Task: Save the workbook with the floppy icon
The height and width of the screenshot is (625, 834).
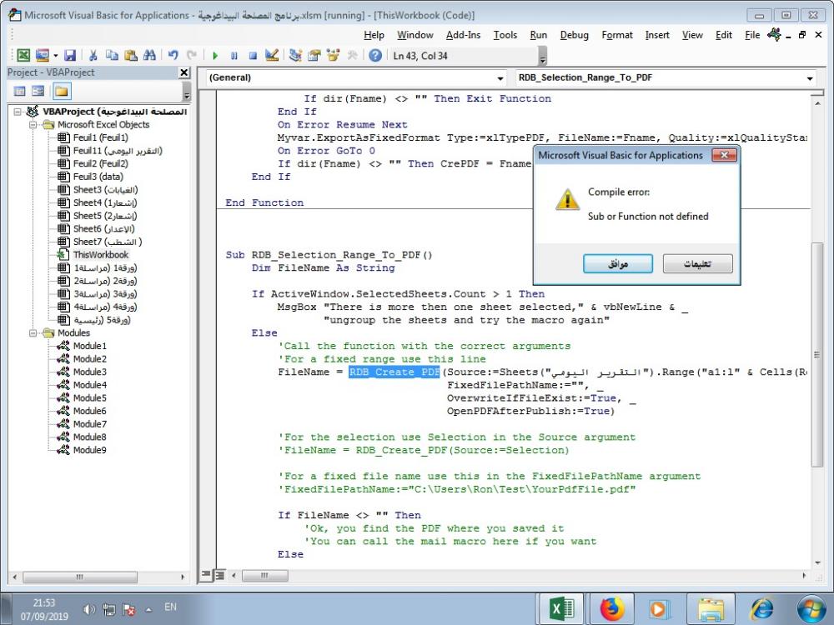Action: click(x=70, y=55)
